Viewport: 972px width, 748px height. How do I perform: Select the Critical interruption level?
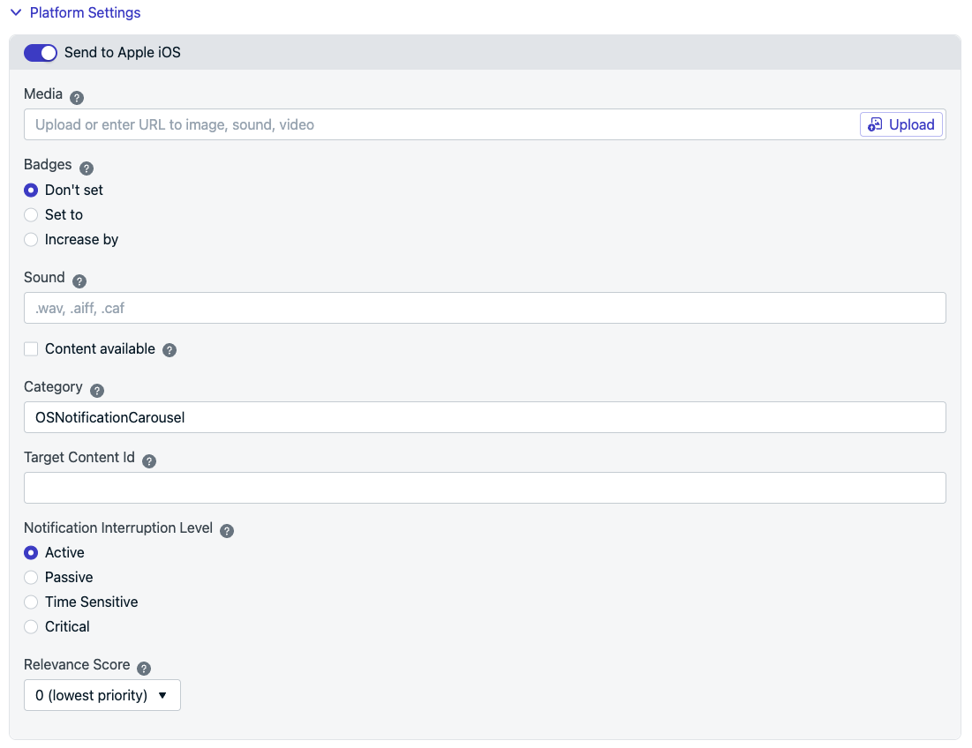pos(31,626)
